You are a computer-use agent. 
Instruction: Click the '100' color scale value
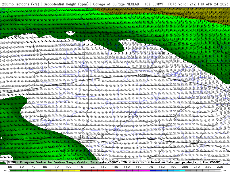pyautogui.click(x=68, y=167)
